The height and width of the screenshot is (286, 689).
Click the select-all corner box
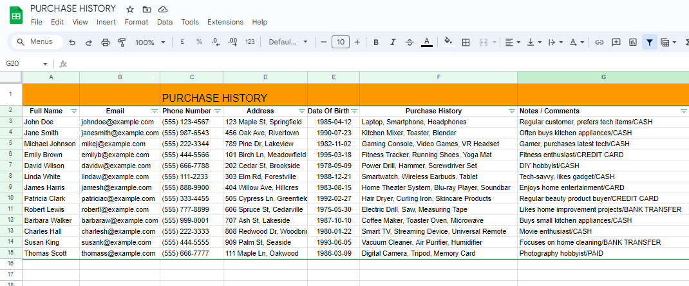(10, 77)
